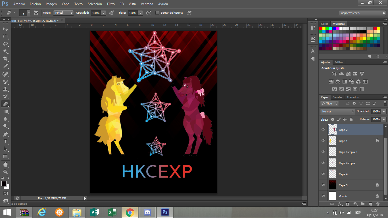Select the Lasso tool

coord(5,44)
